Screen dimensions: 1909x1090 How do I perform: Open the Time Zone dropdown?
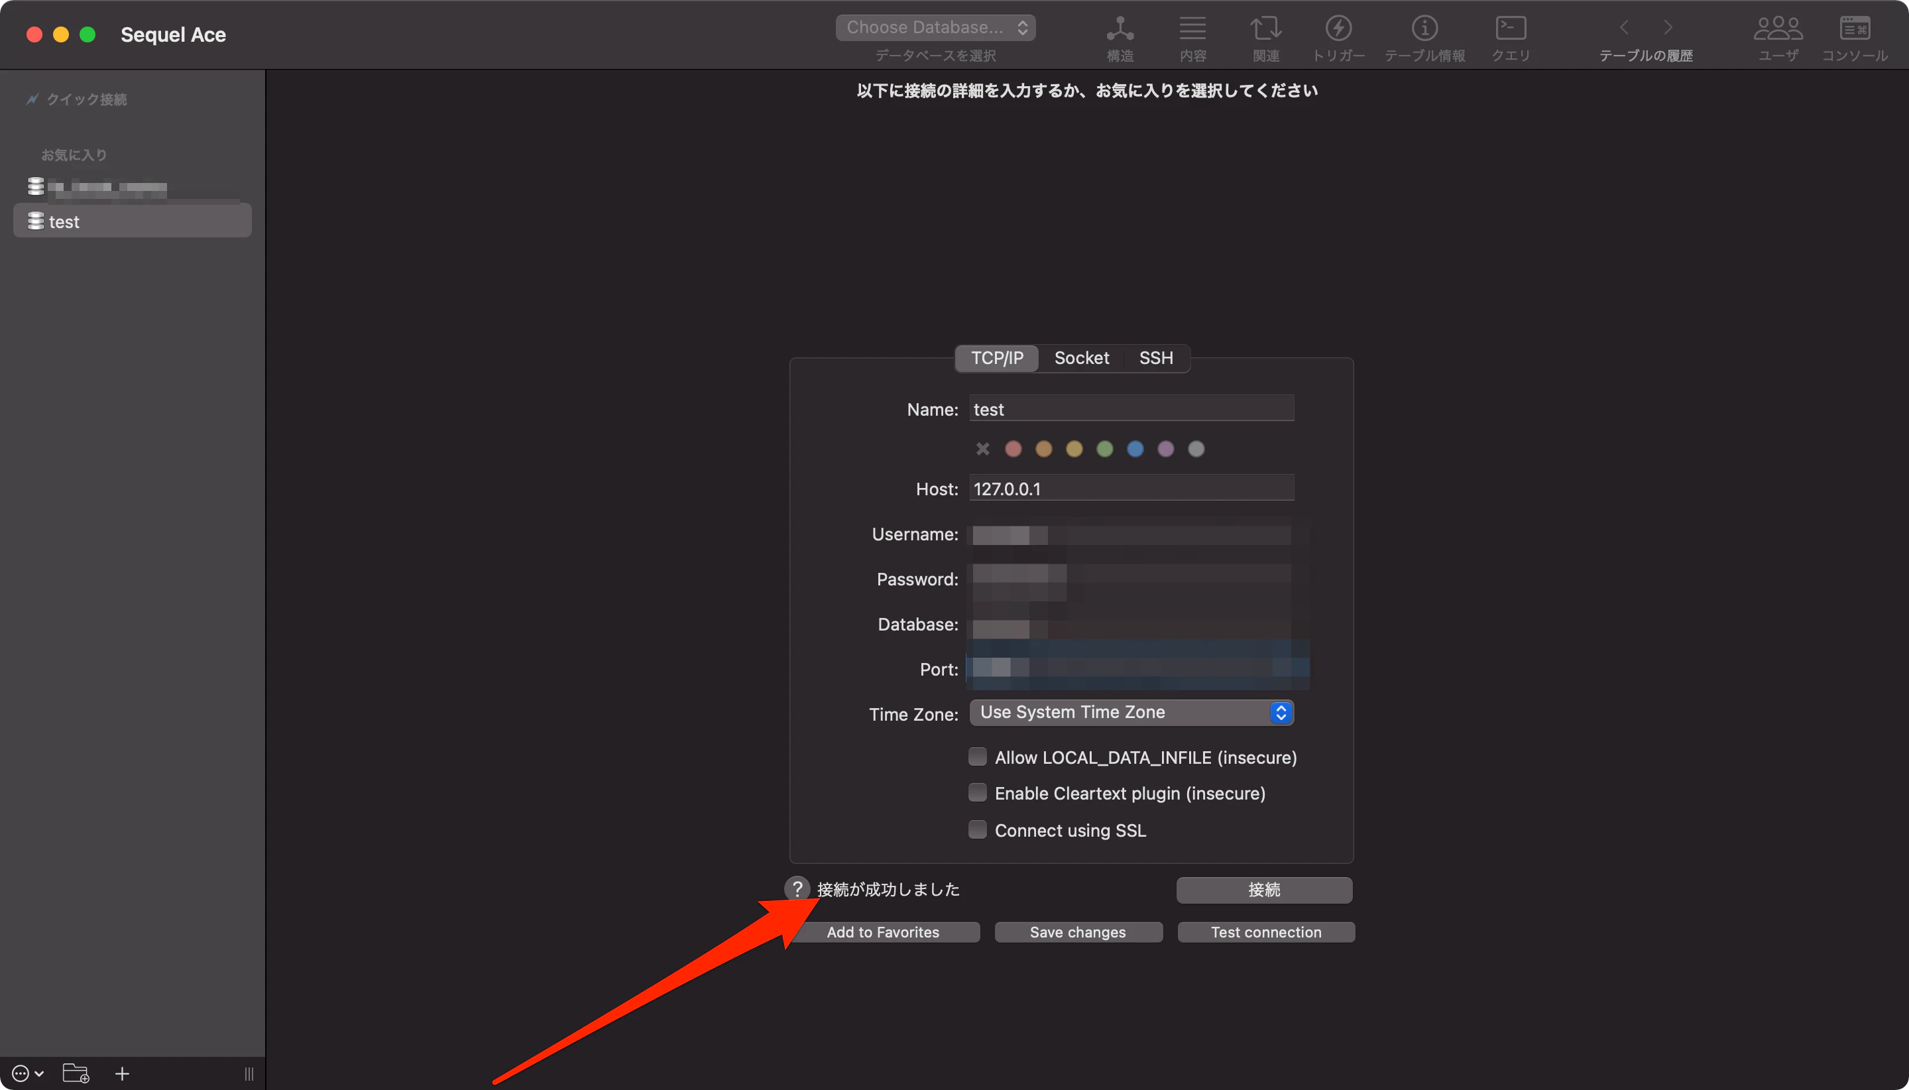coord(1131,712)
